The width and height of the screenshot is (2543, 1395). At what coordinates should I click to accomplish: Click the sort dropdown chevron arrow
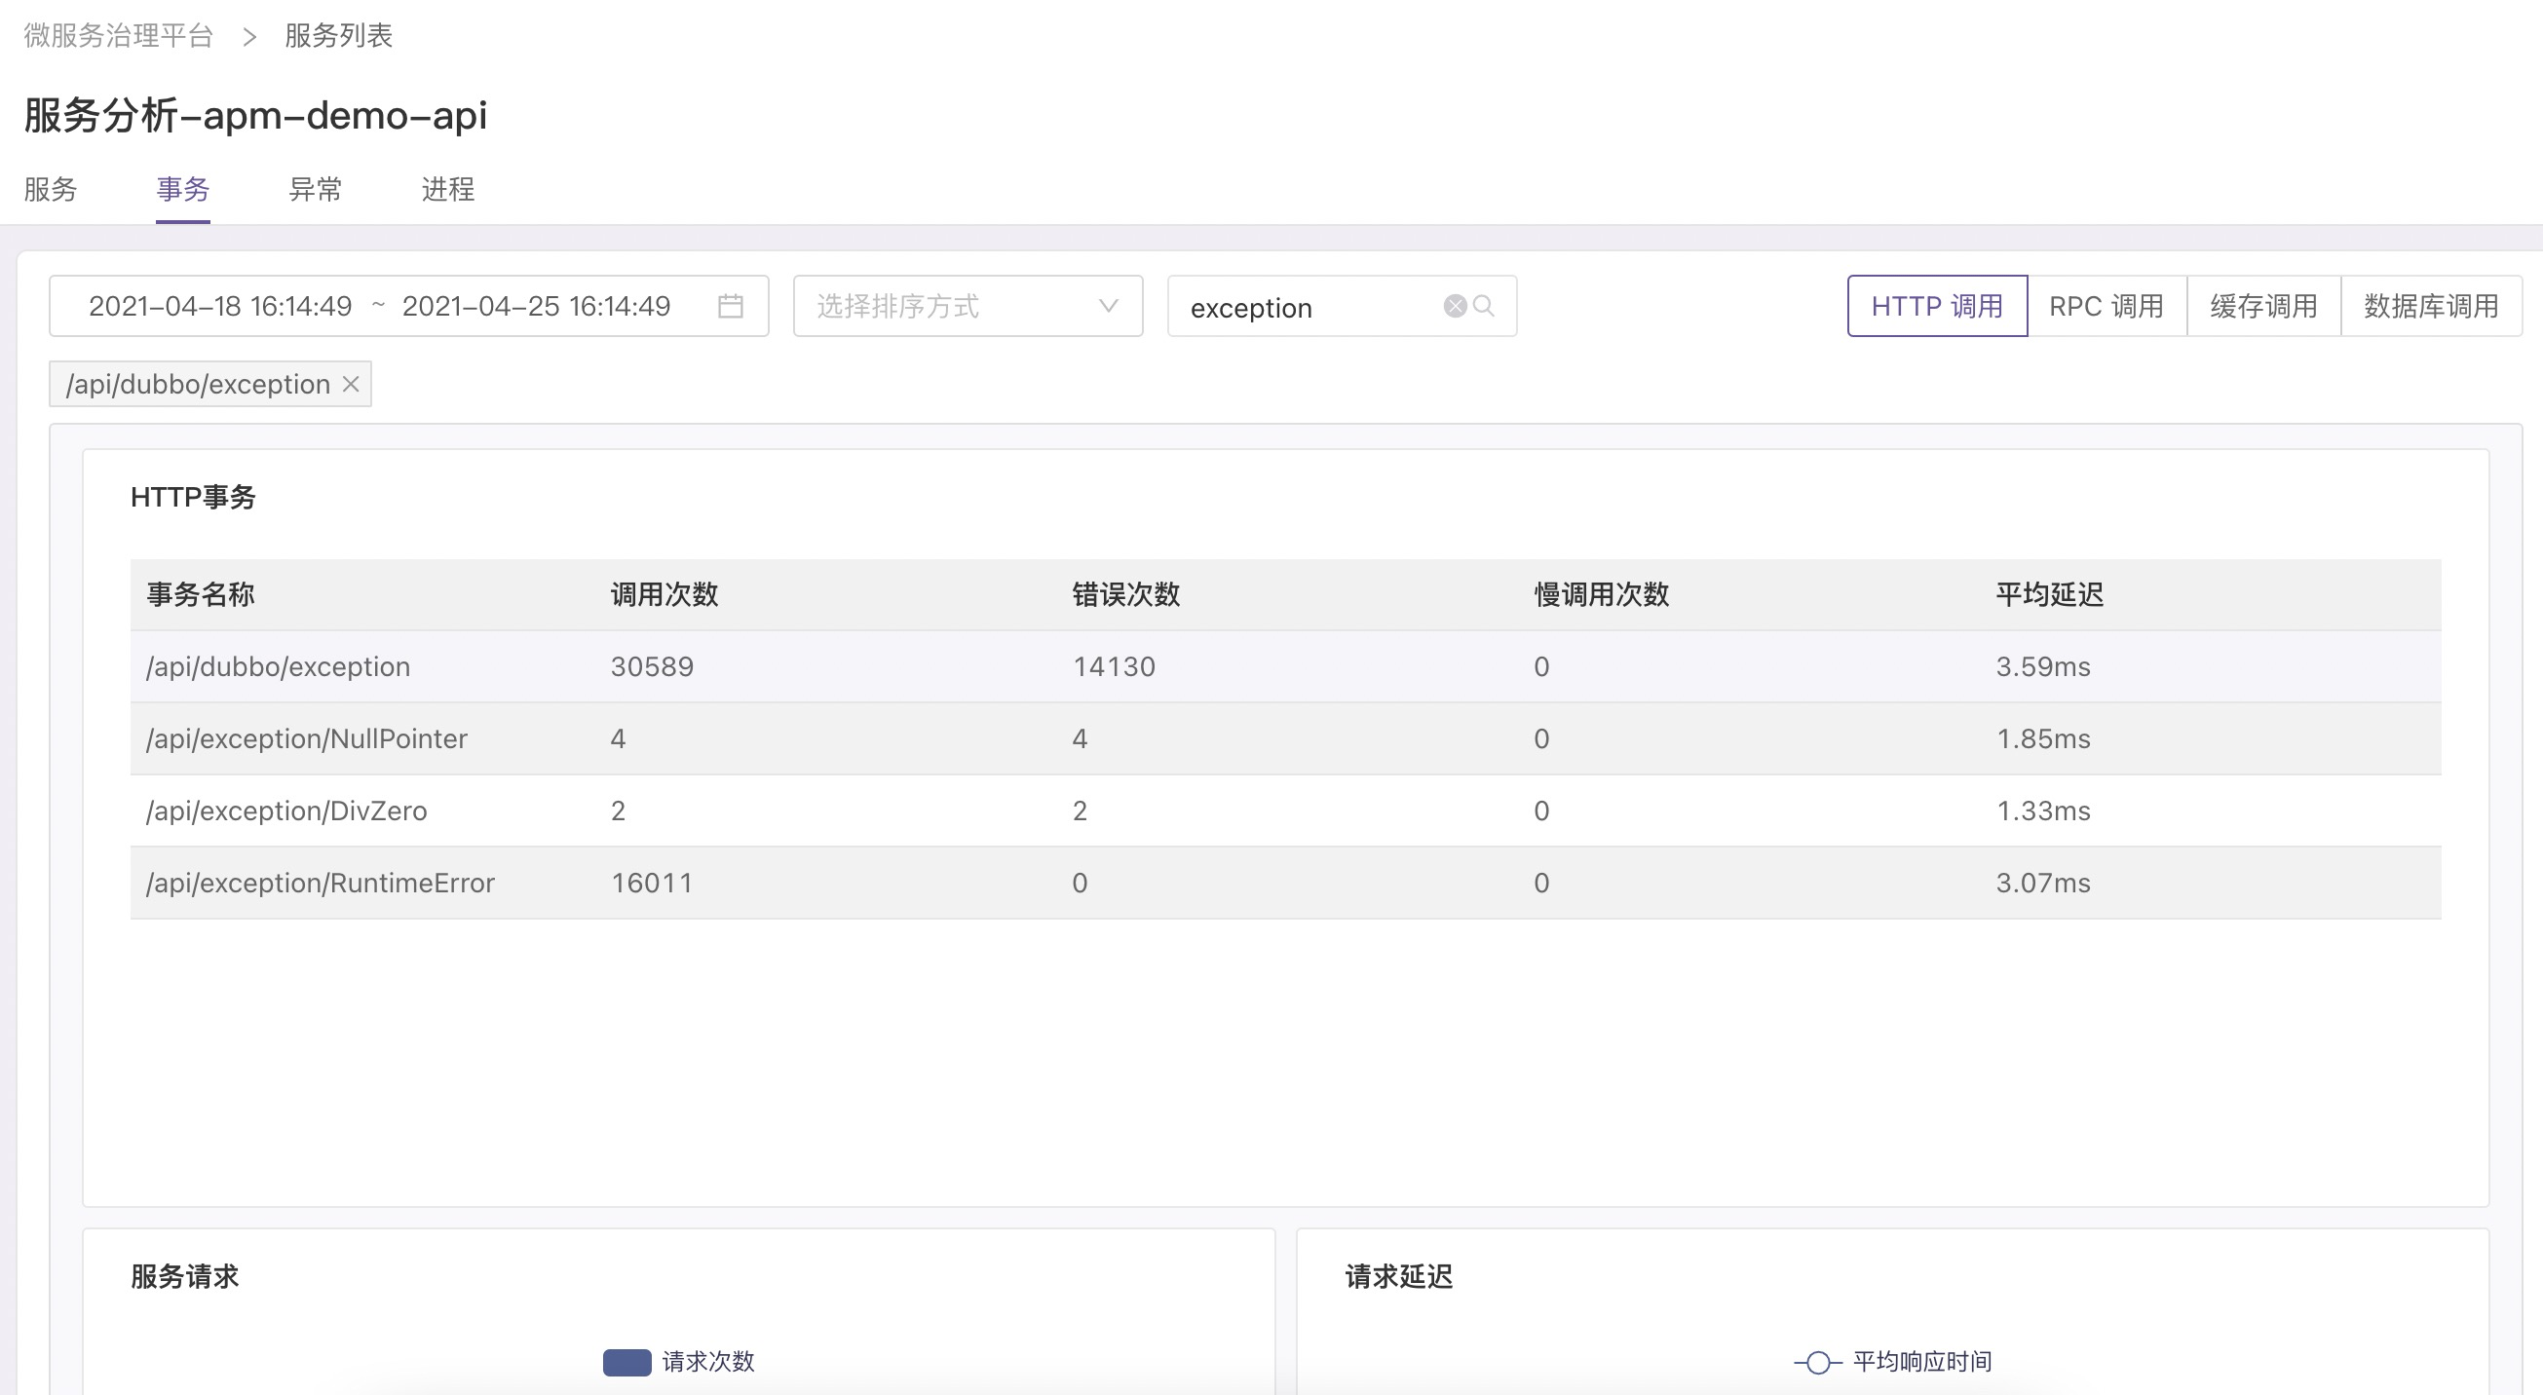coord(1109,306)
